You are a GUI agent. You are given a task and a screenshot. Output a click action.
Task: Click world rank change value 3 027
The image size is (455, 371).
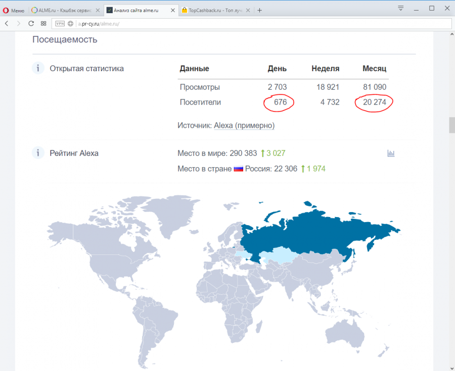pos(276,153)
